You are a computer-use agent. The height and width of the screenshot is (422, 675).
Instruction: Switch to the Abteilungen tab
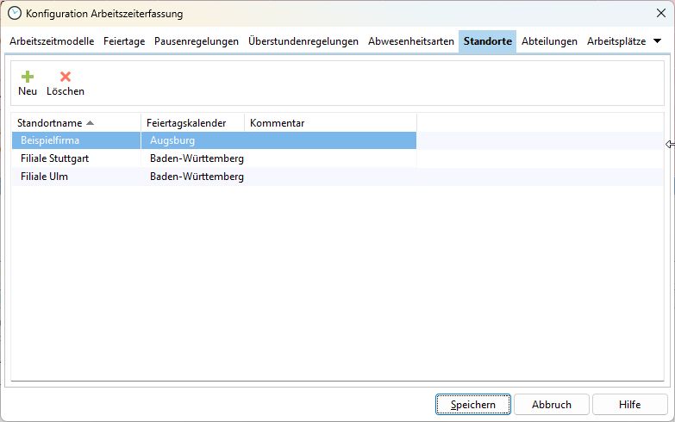(549, 41)
